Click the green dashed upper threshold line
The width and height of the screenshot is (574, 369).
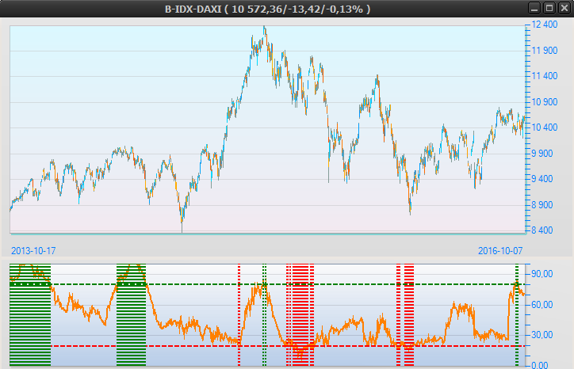pyautogui.click(x=267, y=284)
